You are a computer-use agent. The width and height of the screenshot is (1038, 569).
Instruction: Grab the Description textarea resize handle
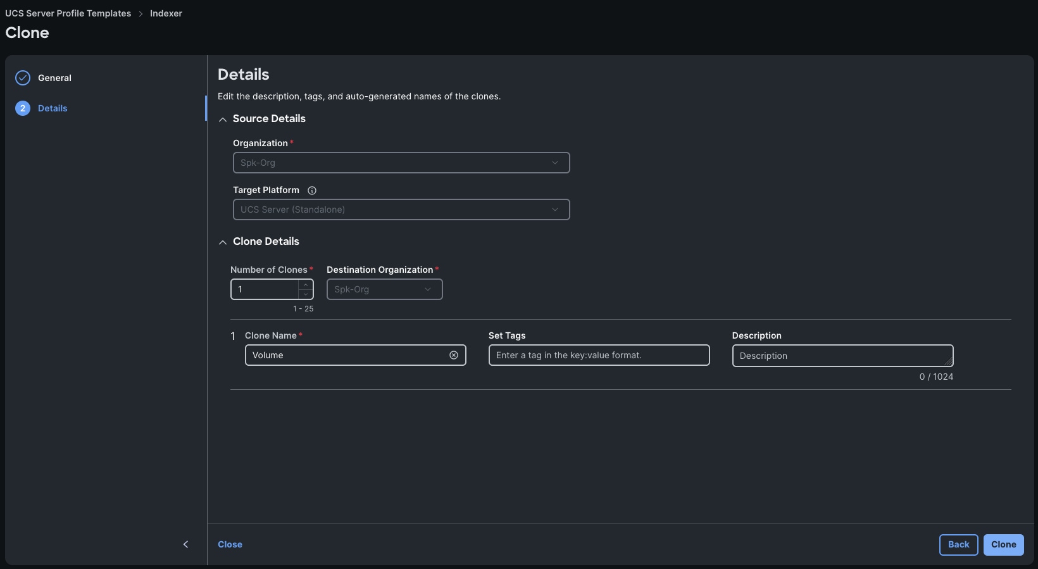[948, 361]
